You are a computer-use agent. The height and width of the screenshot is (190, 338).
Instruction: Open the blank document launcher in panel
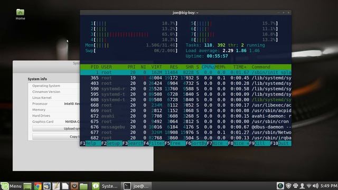coord(65,186)
